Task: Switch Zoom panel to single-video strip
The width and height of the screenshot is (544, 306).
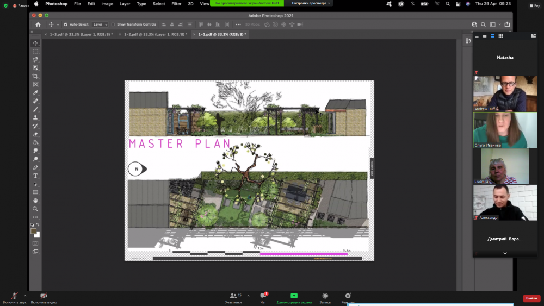Action: (485, 36)
